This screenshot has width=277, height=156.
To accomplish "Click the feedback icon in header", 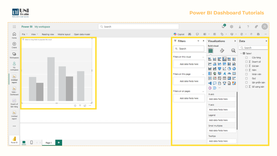I will 256,27.
